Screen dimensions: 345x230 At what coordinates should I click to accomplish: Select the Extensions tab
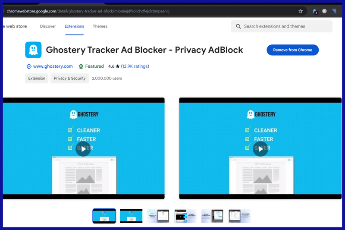pyautogui.click(x=74, y=26)
